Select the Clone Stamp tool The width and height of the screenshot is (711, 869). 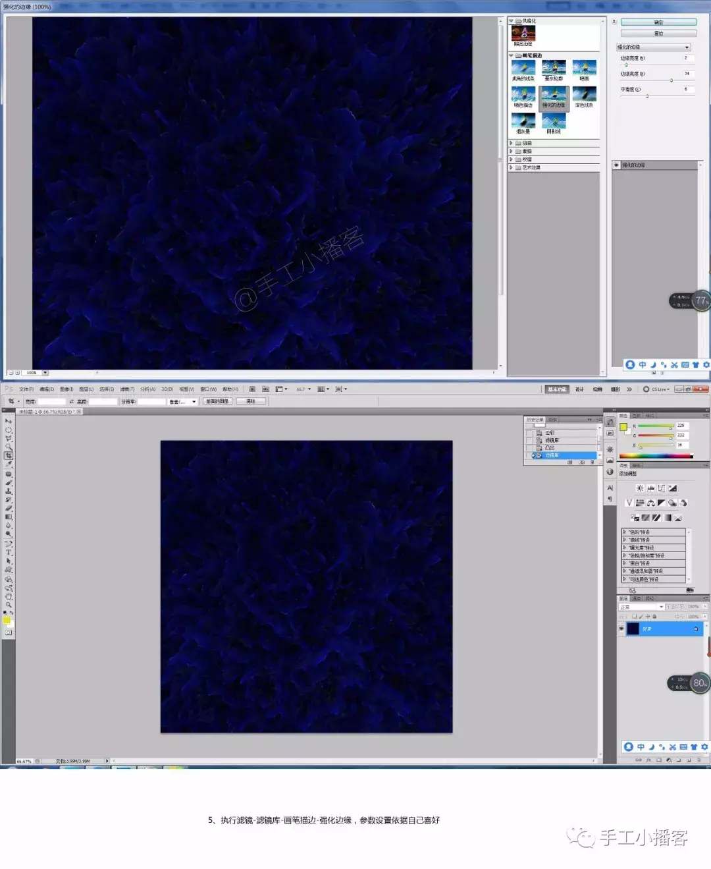9,491
